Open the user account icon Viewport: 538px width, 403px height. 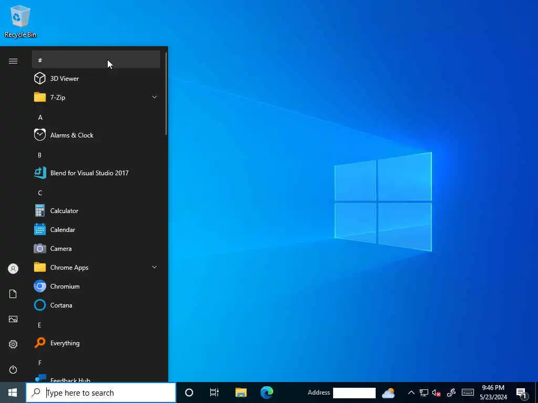(x=13, y=269)
